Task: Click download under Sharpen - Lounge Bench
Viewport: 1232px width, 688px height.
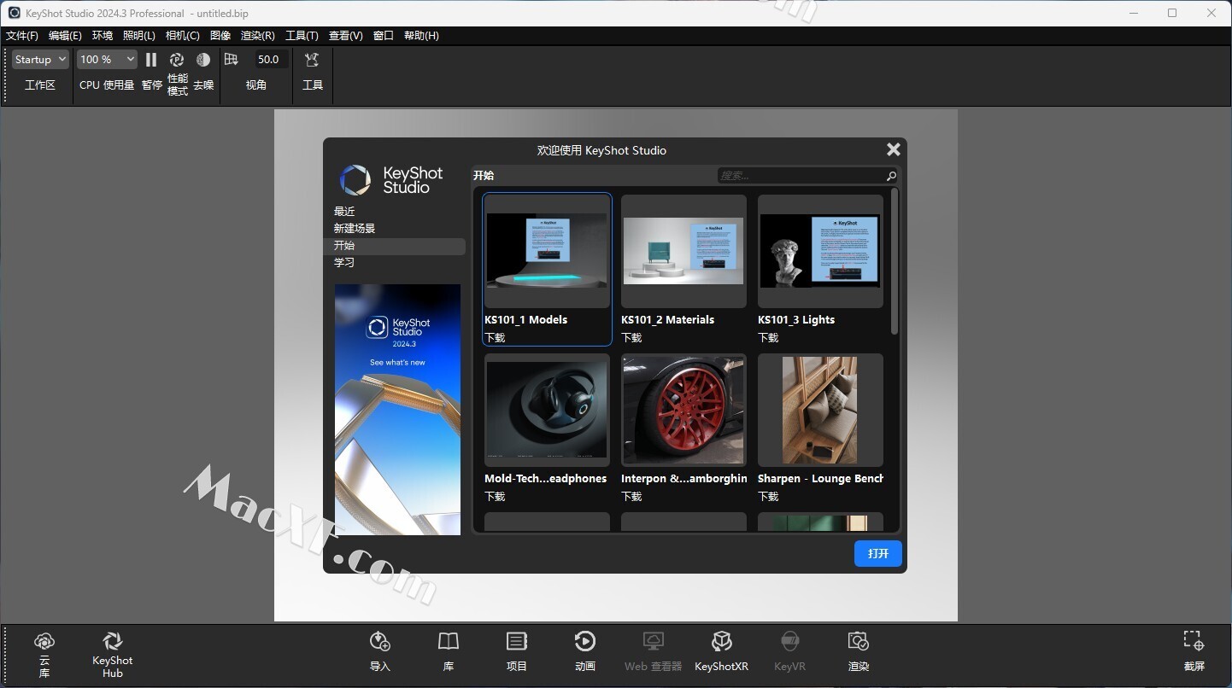Action: pos(769,497)
